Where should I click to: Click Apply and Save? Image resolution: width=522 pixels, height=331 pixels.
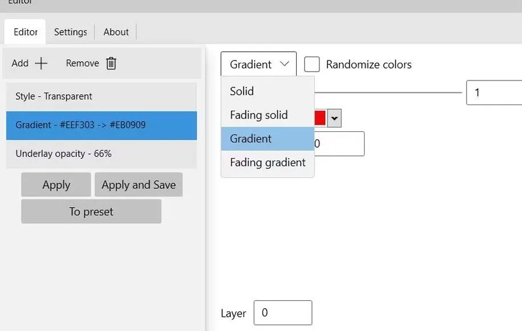click(x=139, y=185)
